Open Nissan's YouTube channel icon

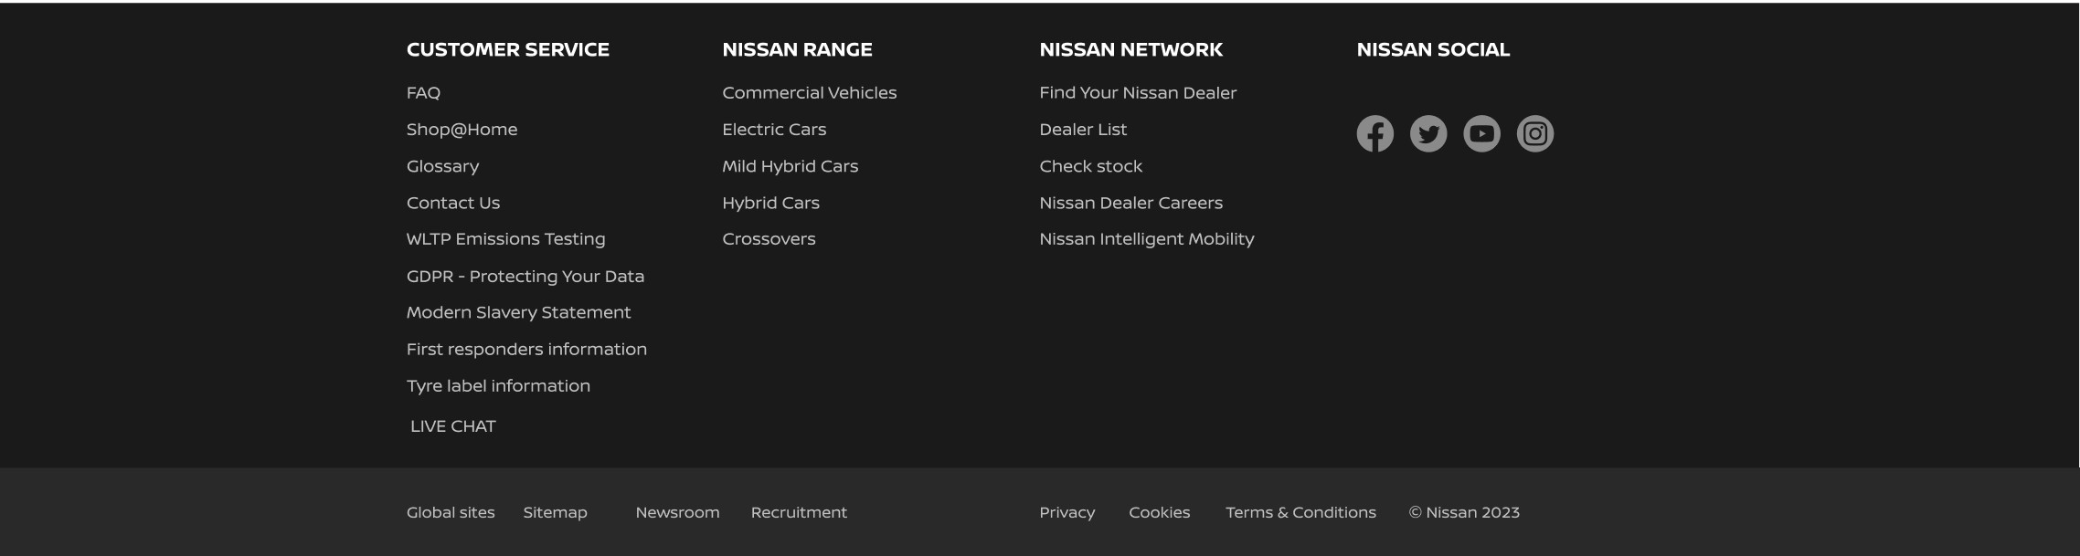(x=1481, y=134)
